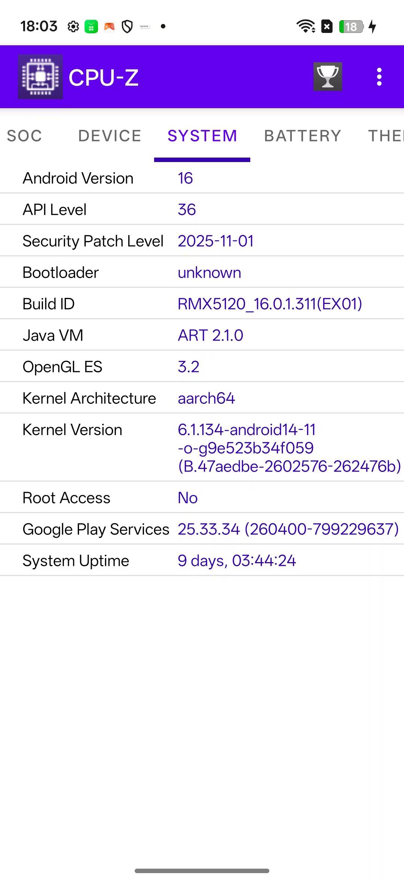Tap the trophy benchmark icon
The height and width of the screenshot is (881, 404).
[328, 77]
